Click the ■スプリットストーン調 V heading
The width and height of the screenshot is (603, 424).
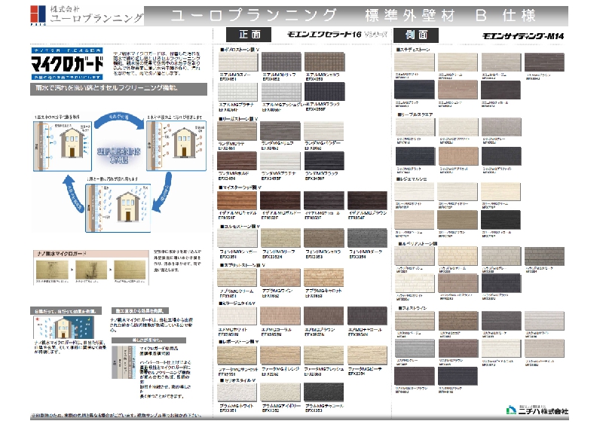click(242, 265)
